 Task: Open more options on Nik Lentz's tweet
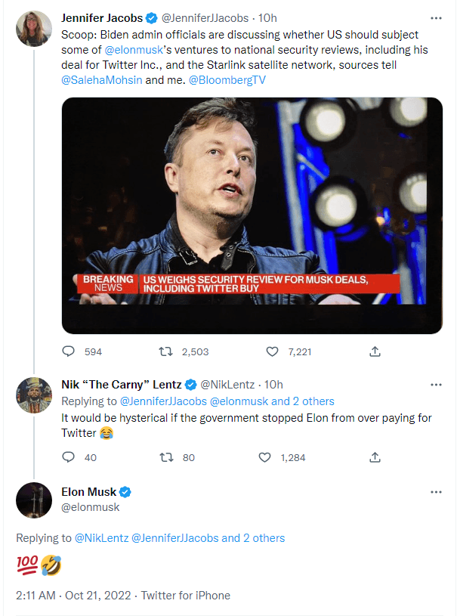tap(436, 385)
